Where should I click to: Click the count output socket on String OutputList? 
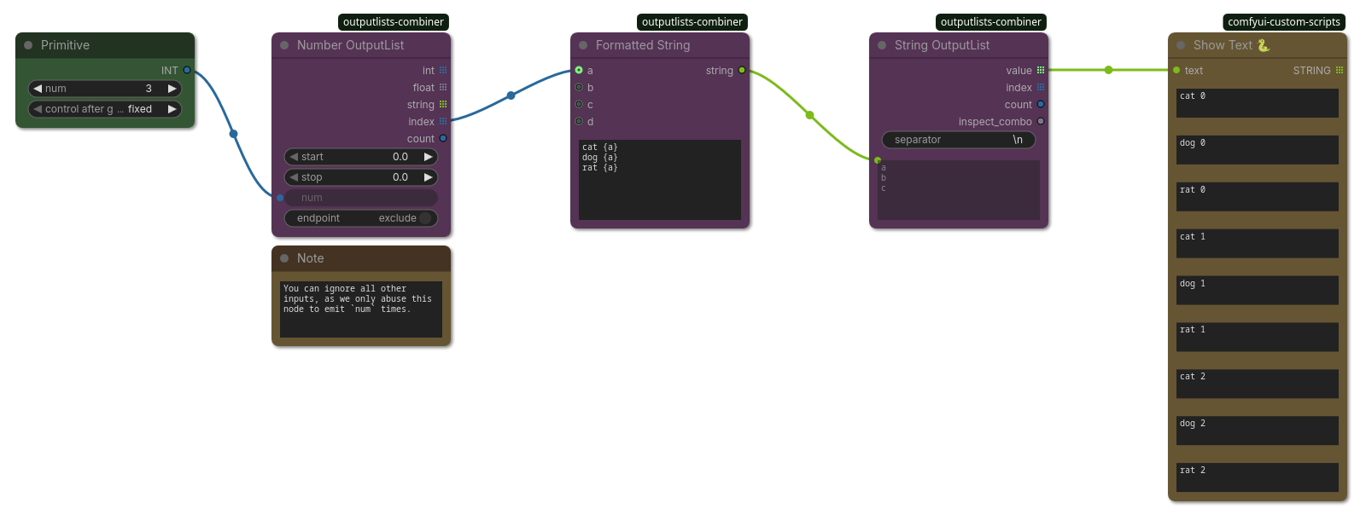tap(1041, 104)
